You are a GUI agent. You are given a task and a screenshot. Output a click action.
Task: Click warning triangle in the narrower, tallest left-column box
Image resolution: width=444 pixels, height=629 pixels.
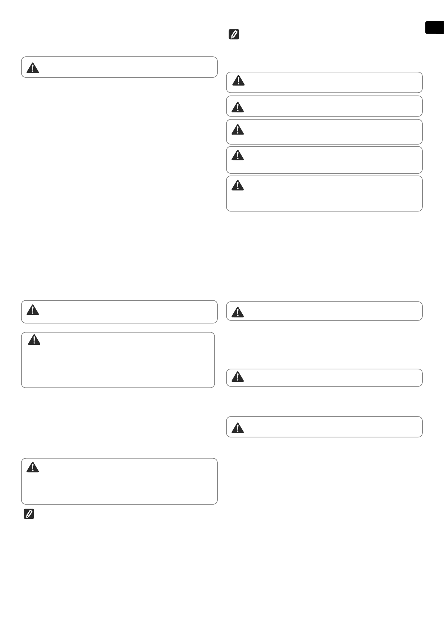(x=34, y=340)
